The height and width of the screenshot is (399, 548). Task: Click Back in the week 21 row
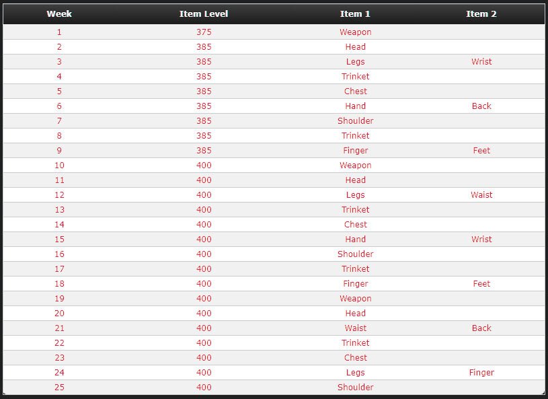click(481, 328)
